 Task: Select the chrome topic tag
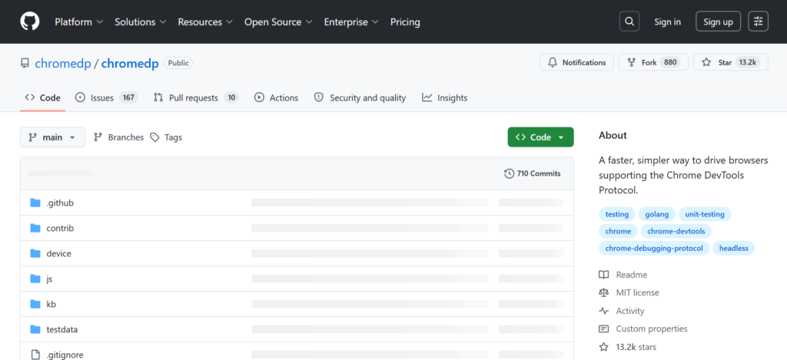[x=619, y=231]
